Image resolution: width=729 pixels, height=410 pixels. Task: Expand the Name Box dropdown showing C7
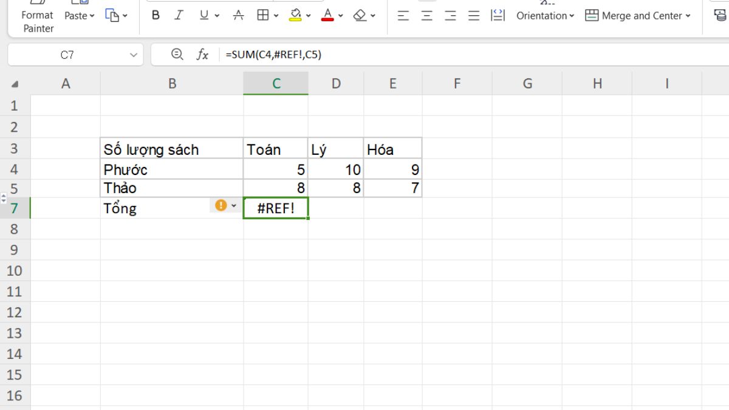(134, 55)
